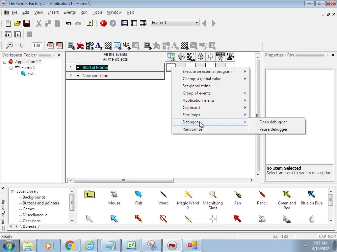This screenshot has height=252, width=337.
Task: Select the Magnifying Glass library object
Action: [x=213, y=200]
